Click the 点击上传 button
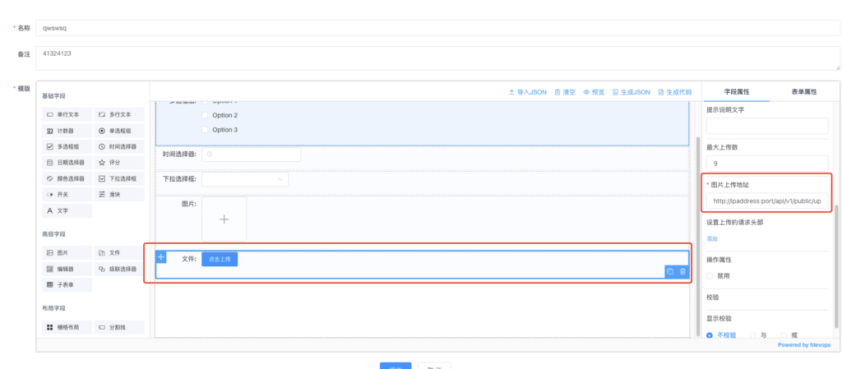The height and width of the screenshot is (369, 842). (x=220, y=259)
